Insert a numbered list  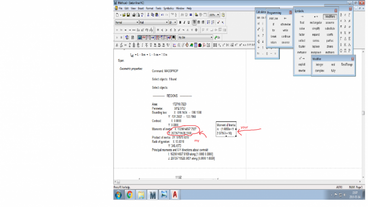click(213, 22)
